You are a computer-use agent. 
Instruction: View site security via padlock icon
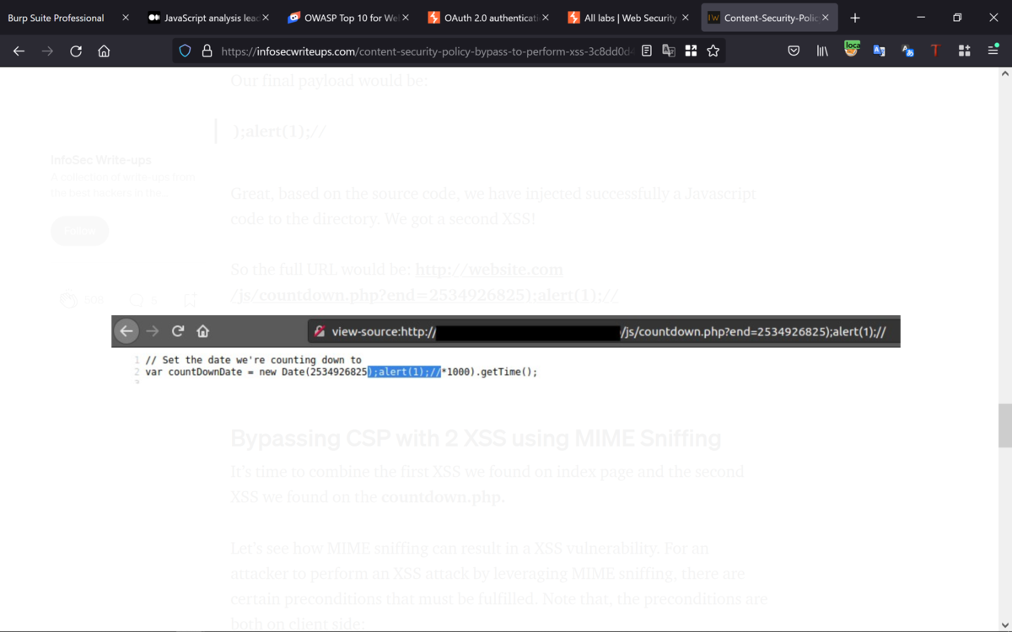pyautogui.click(x=207, y=51)
